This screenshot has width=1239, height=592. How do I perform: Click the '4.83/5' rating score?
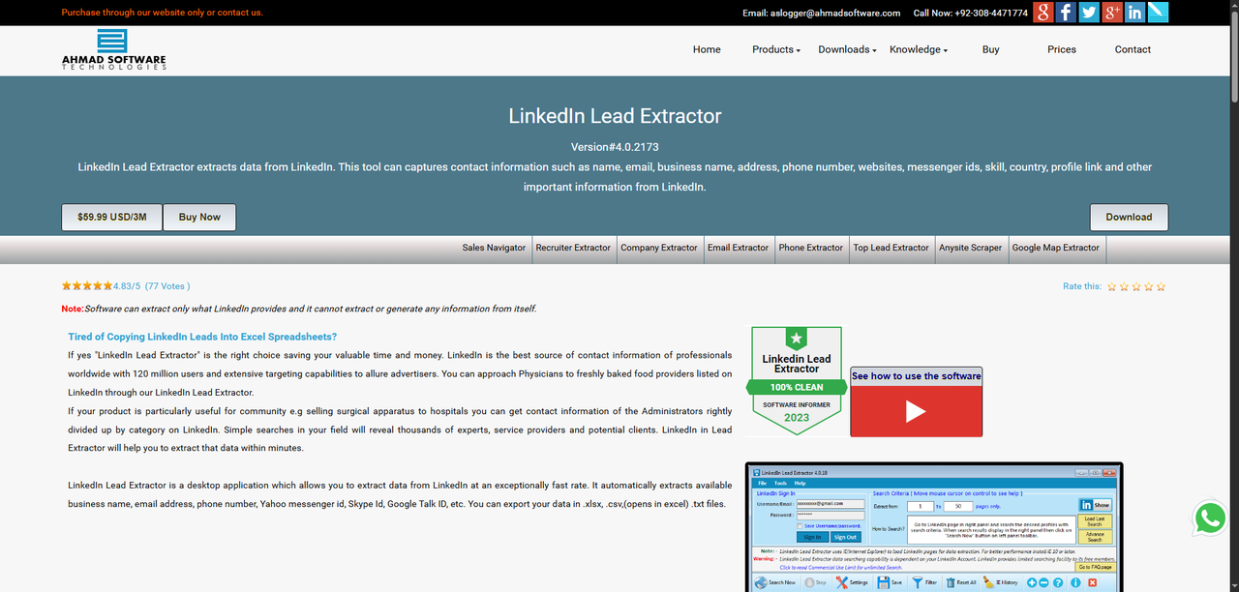pyautogui.click(x=127, y=286)
